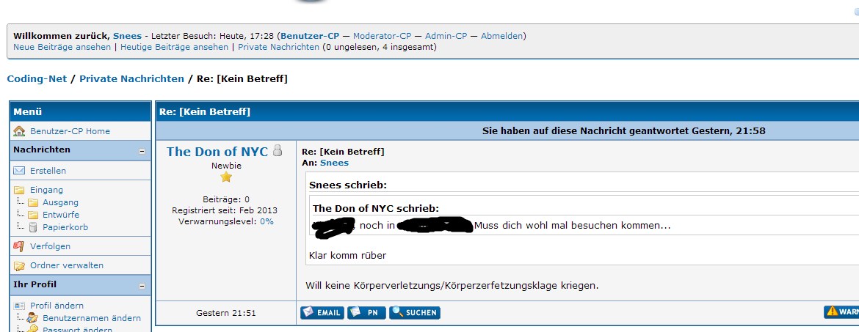Image resolution: width=859 pixels, height=332 pixels.
Task: Click the Papierkorb trash can icon
Action: click(x=33, y=227)
